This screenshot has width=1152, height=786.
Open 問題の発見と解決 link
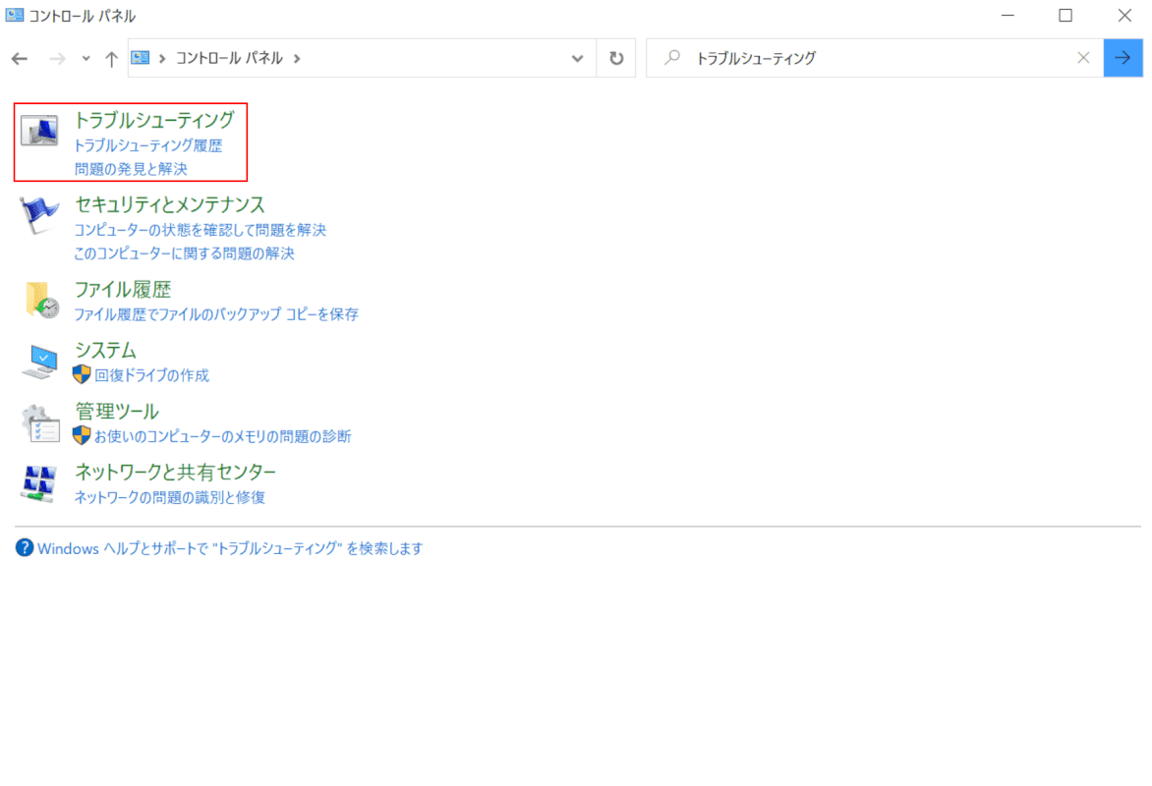(x=131, y=169)
